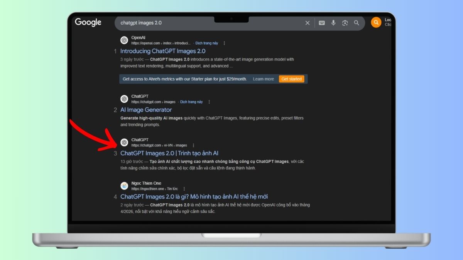Start voice search with the microphone icon
The height and width of the screenshot is (260, 463).
333,23
